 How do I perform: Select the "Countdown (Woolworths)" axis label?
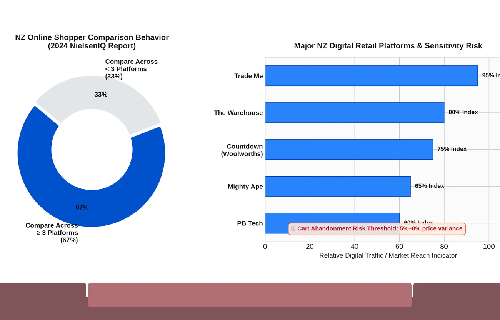click(242, 150)
